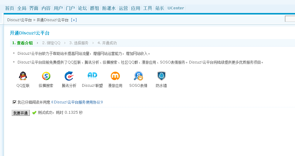
Task: Toggle the agreement checkbox 我已仔细阅读并同意
Action: (x=15, y=102)
